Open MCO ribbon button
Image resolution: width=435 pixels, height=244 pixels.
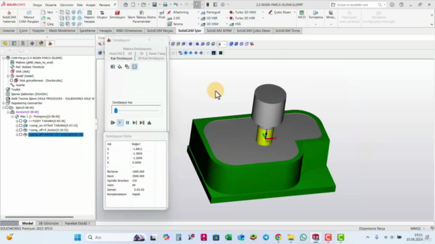point(302,15)
